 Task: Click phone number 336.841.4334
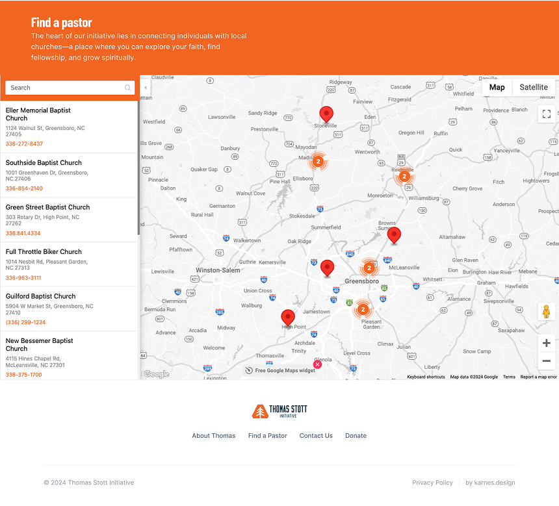coord(23,233)
